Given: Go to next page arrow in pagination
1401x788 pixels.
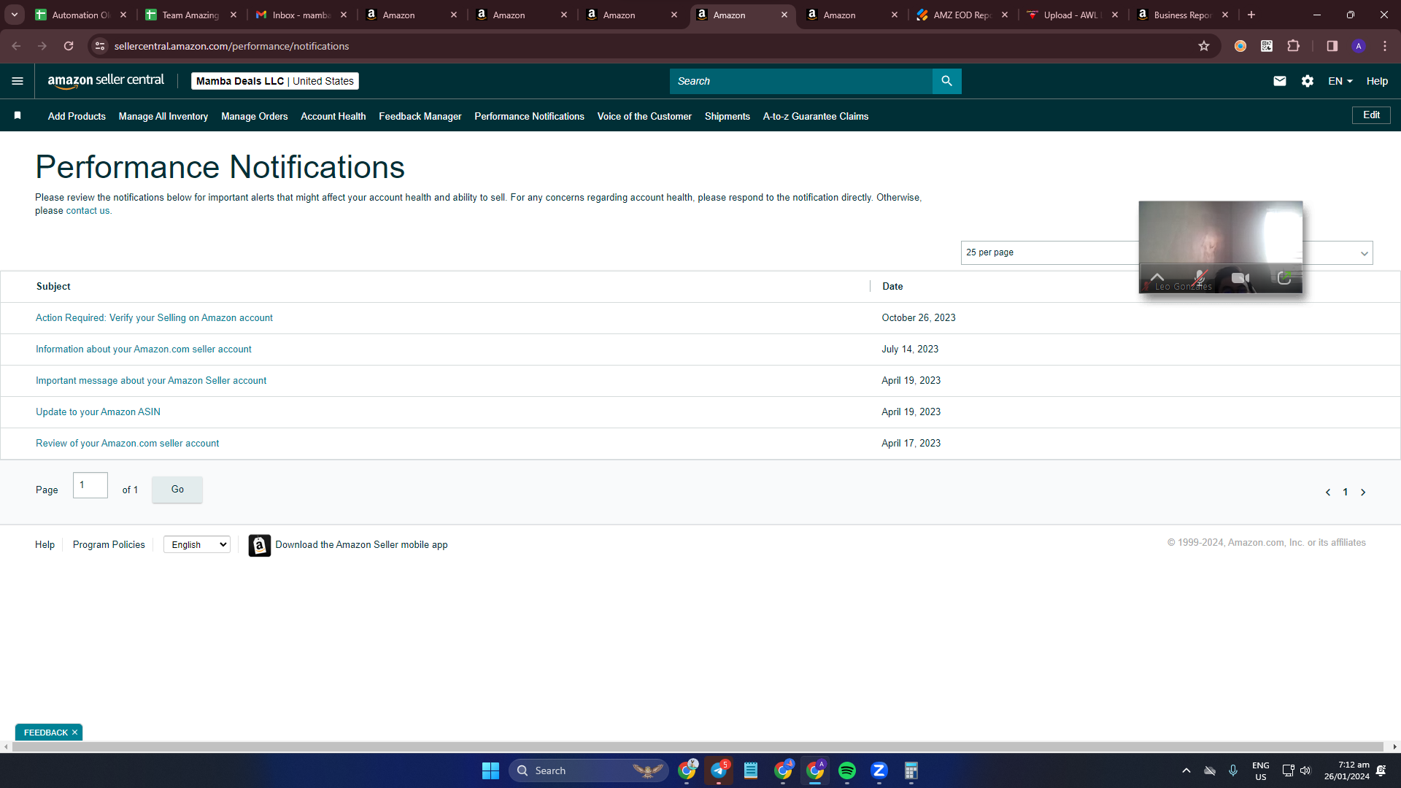Looking at the screenshot, I should point(1363,492).
